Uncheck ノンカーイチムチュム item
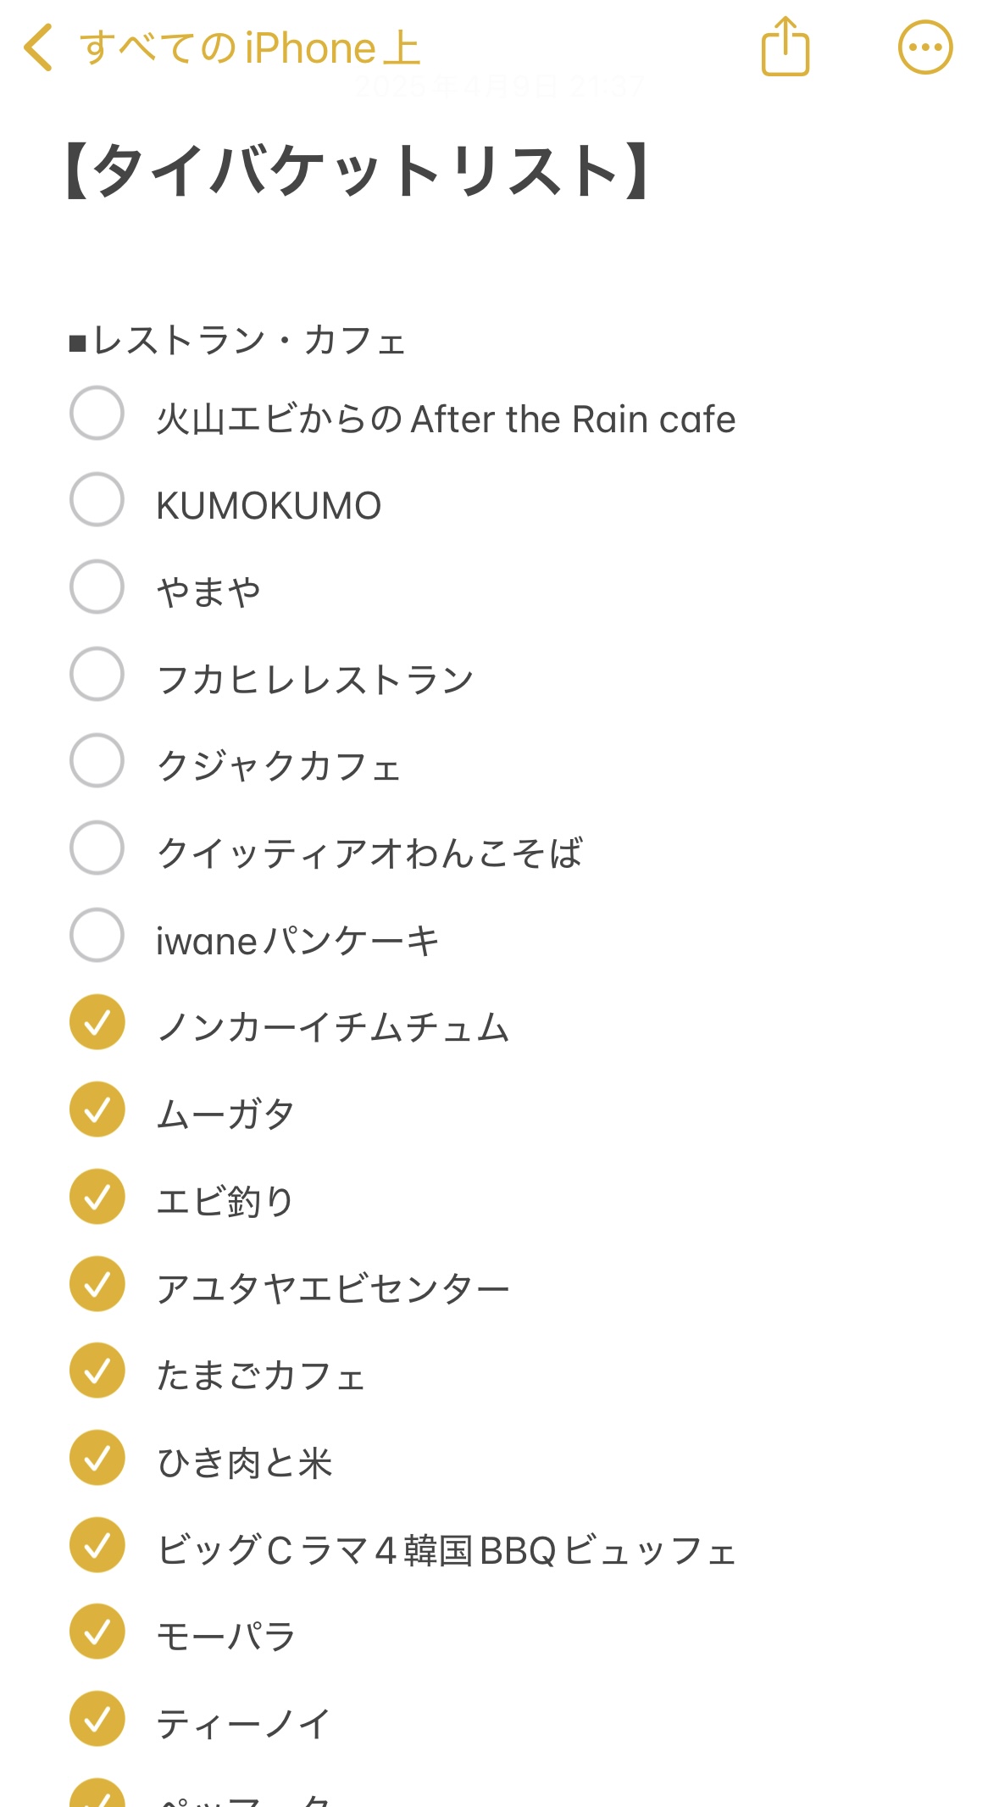Screen dimensions: 999x1807 click(x=97, y=1022)
